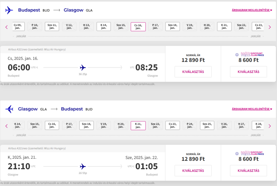
Task: Select outbound date K 14, jan.
Action: point(104,26)
